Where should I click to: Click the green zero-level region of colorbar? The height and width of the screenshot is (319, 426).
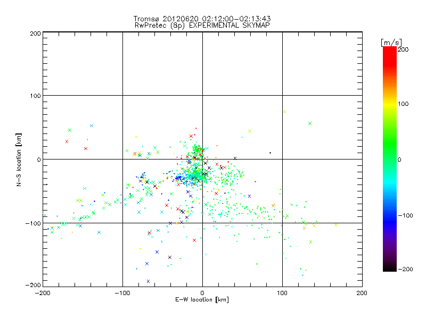[x=389, y=159]
